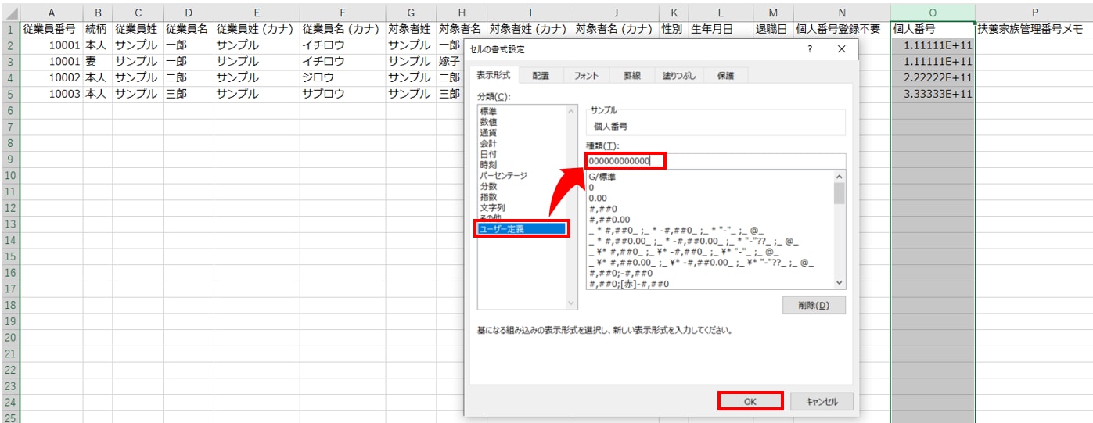Open the フォント tab

pos(586,75)
